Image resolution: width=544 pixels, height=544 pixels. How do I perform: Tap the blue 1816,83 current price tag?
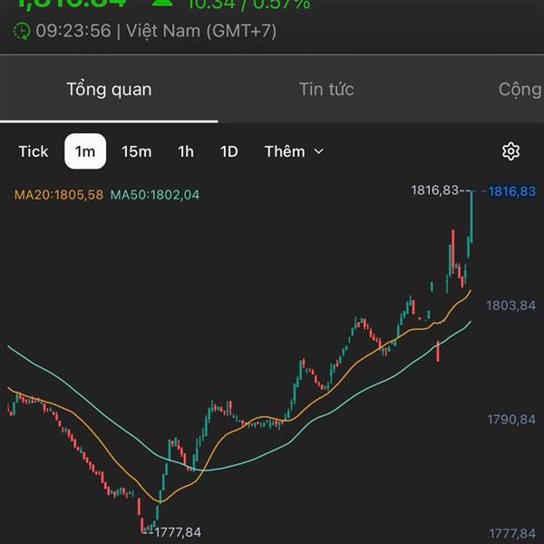(511, 191)
